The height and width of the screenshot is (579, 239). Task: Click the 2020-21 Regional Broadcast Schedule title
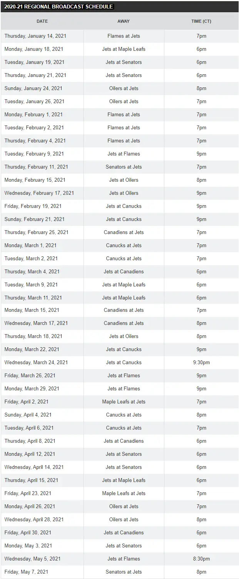coord(58,7)
